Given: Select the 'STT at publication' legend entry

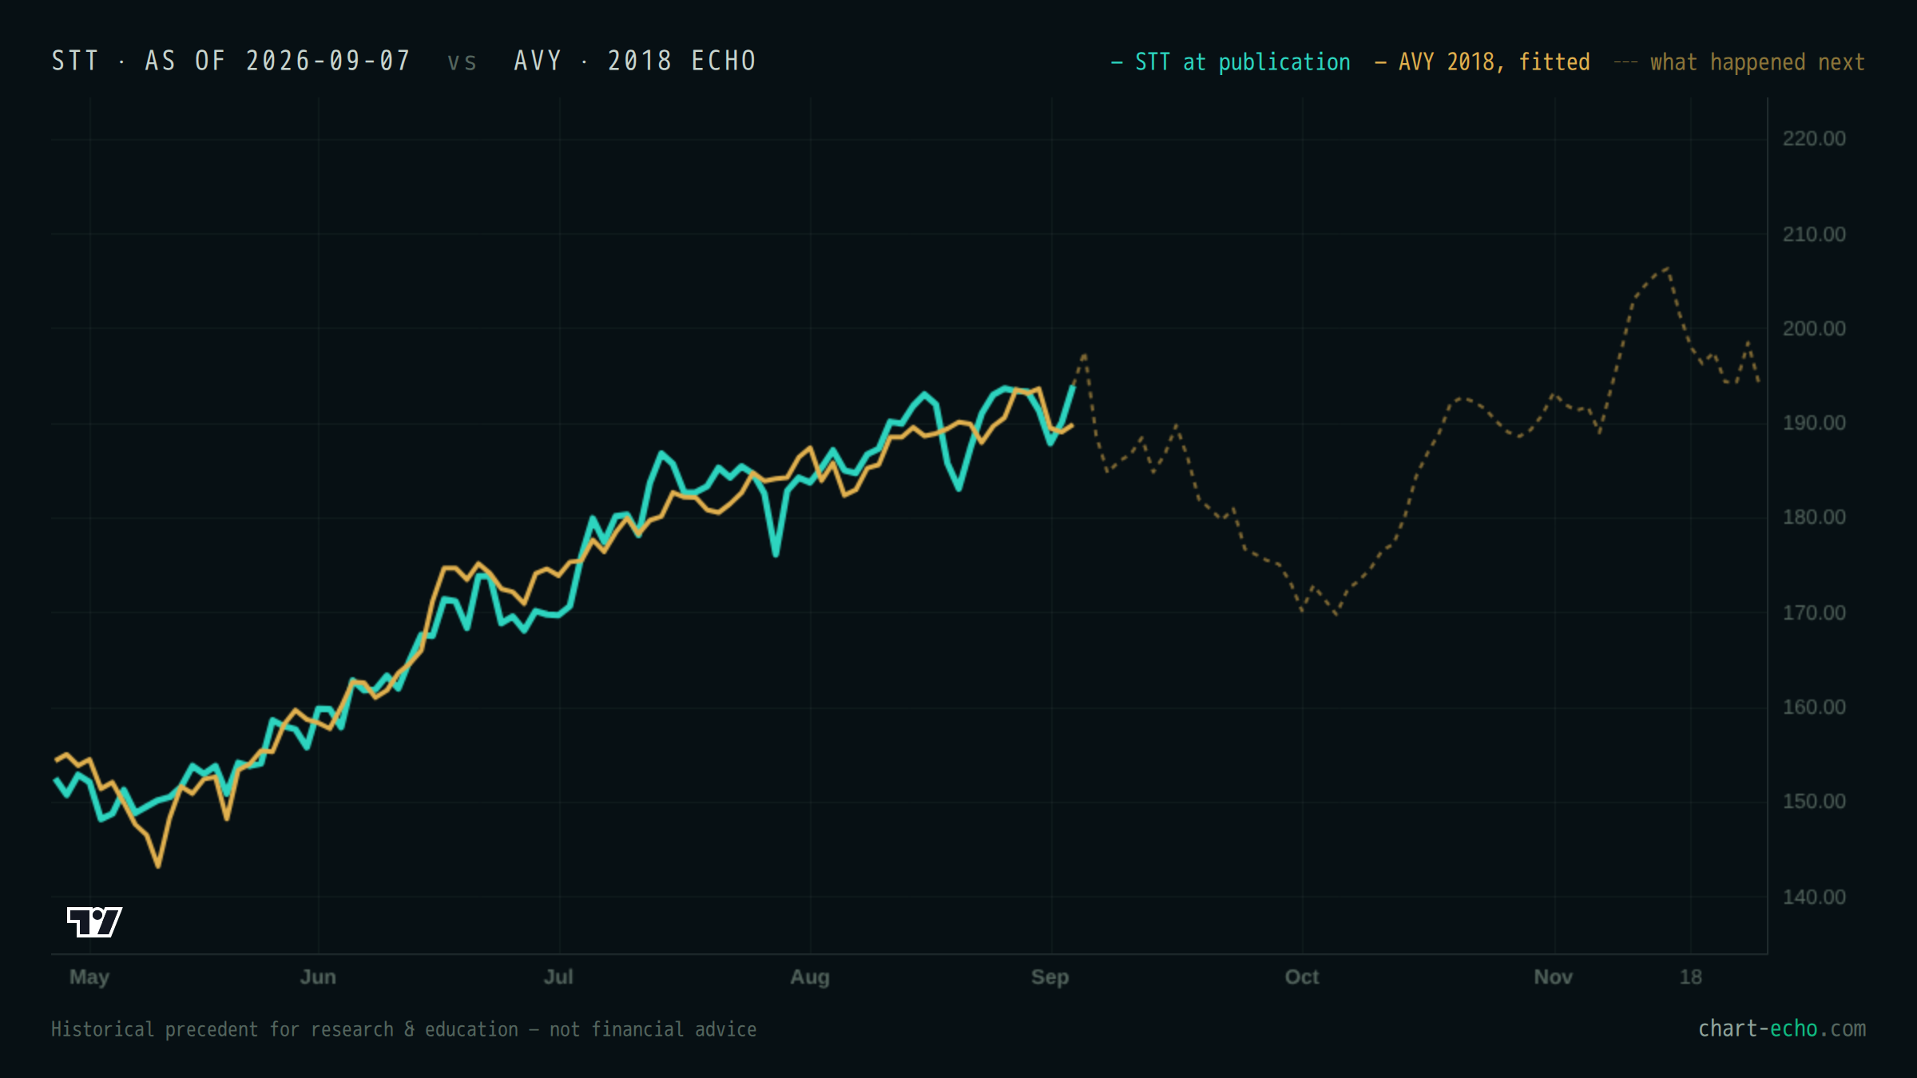Looking at the screenshot, I should point(1231,62).
